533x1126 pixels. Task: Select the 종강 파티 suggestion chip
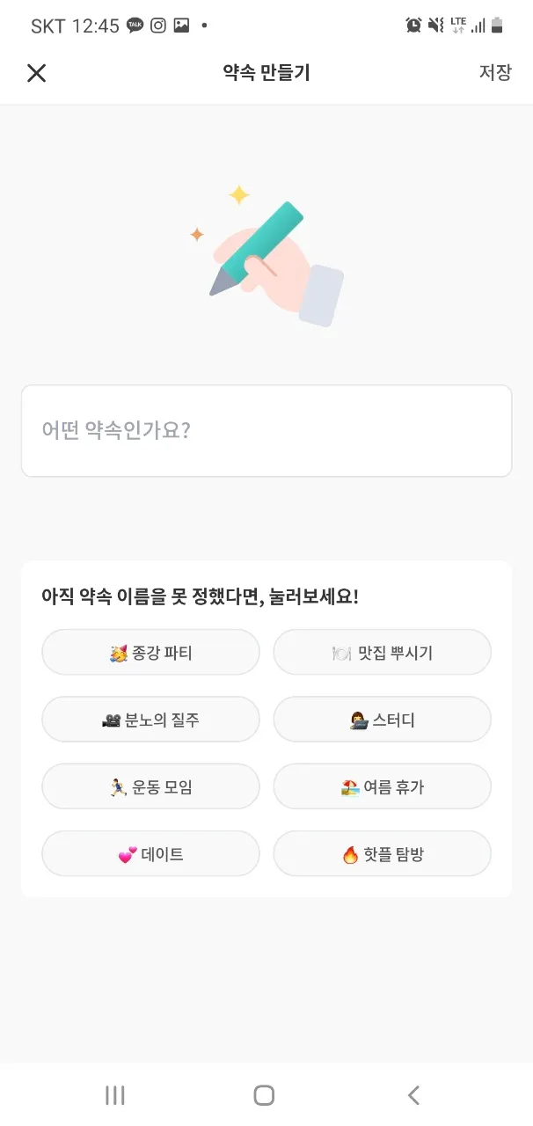point(150,653)
